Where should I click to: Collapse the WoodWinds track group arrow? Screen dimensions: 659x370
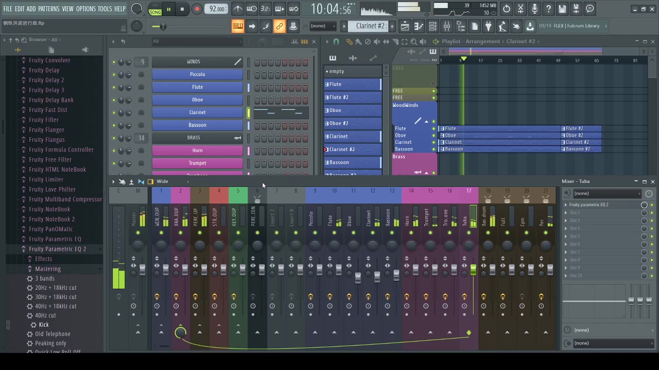(426, 122)
